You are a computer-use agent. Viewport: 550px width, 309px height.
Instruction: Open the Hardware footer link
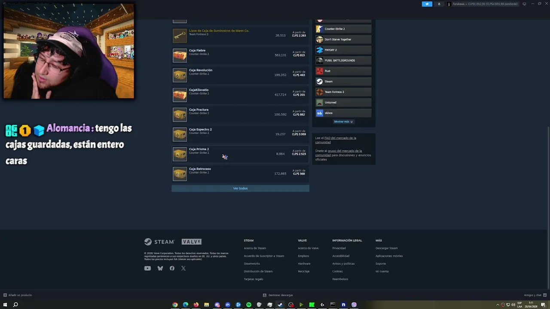304,264
